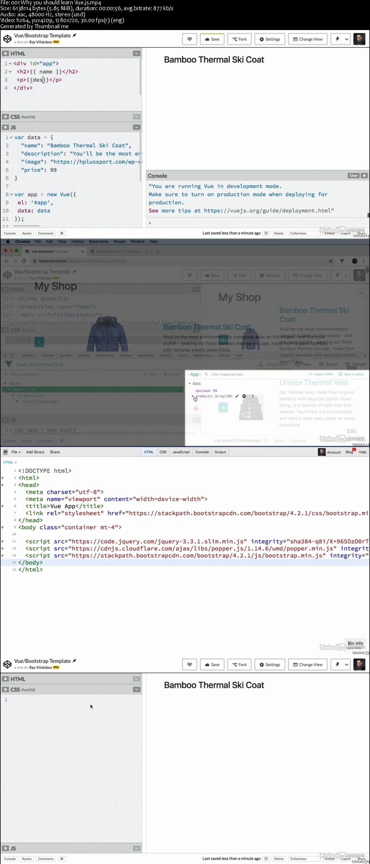Toggle the HTML panel in JS Bin
Viewport: 370px width, 864px height.
click(149, 452)
